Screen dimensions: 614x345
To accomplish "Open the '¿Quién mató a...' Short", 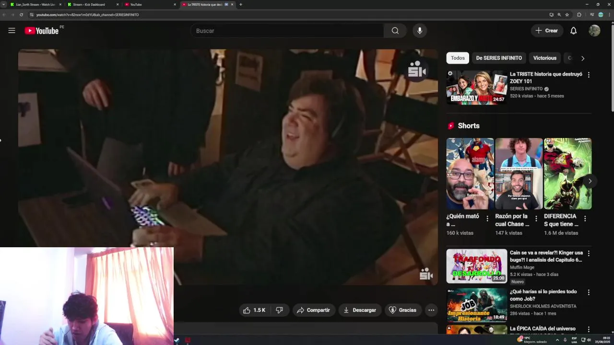I will (x=470, y=173).
